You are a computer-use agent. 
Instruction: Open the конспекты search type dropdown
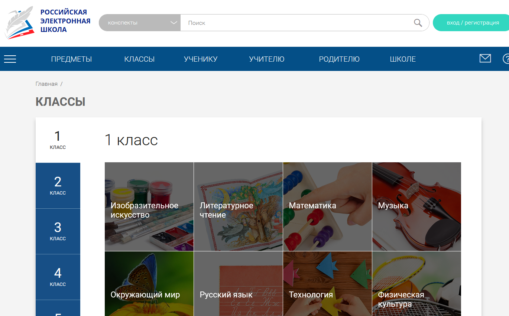pyautogui.click(x=140, y=23)
